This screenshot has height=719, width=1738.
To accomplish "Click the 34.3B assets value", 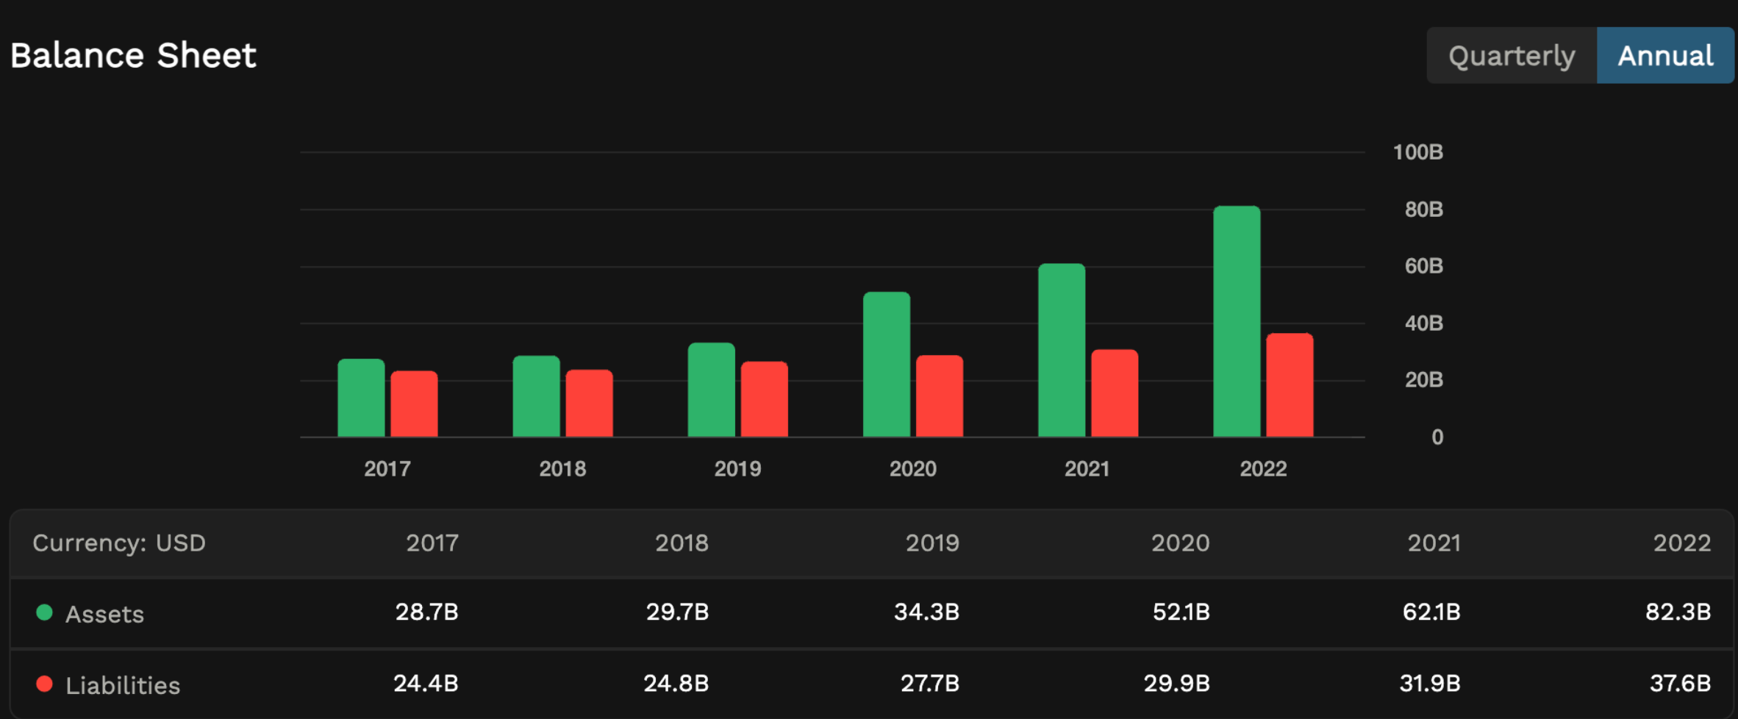I will point(926,612).
